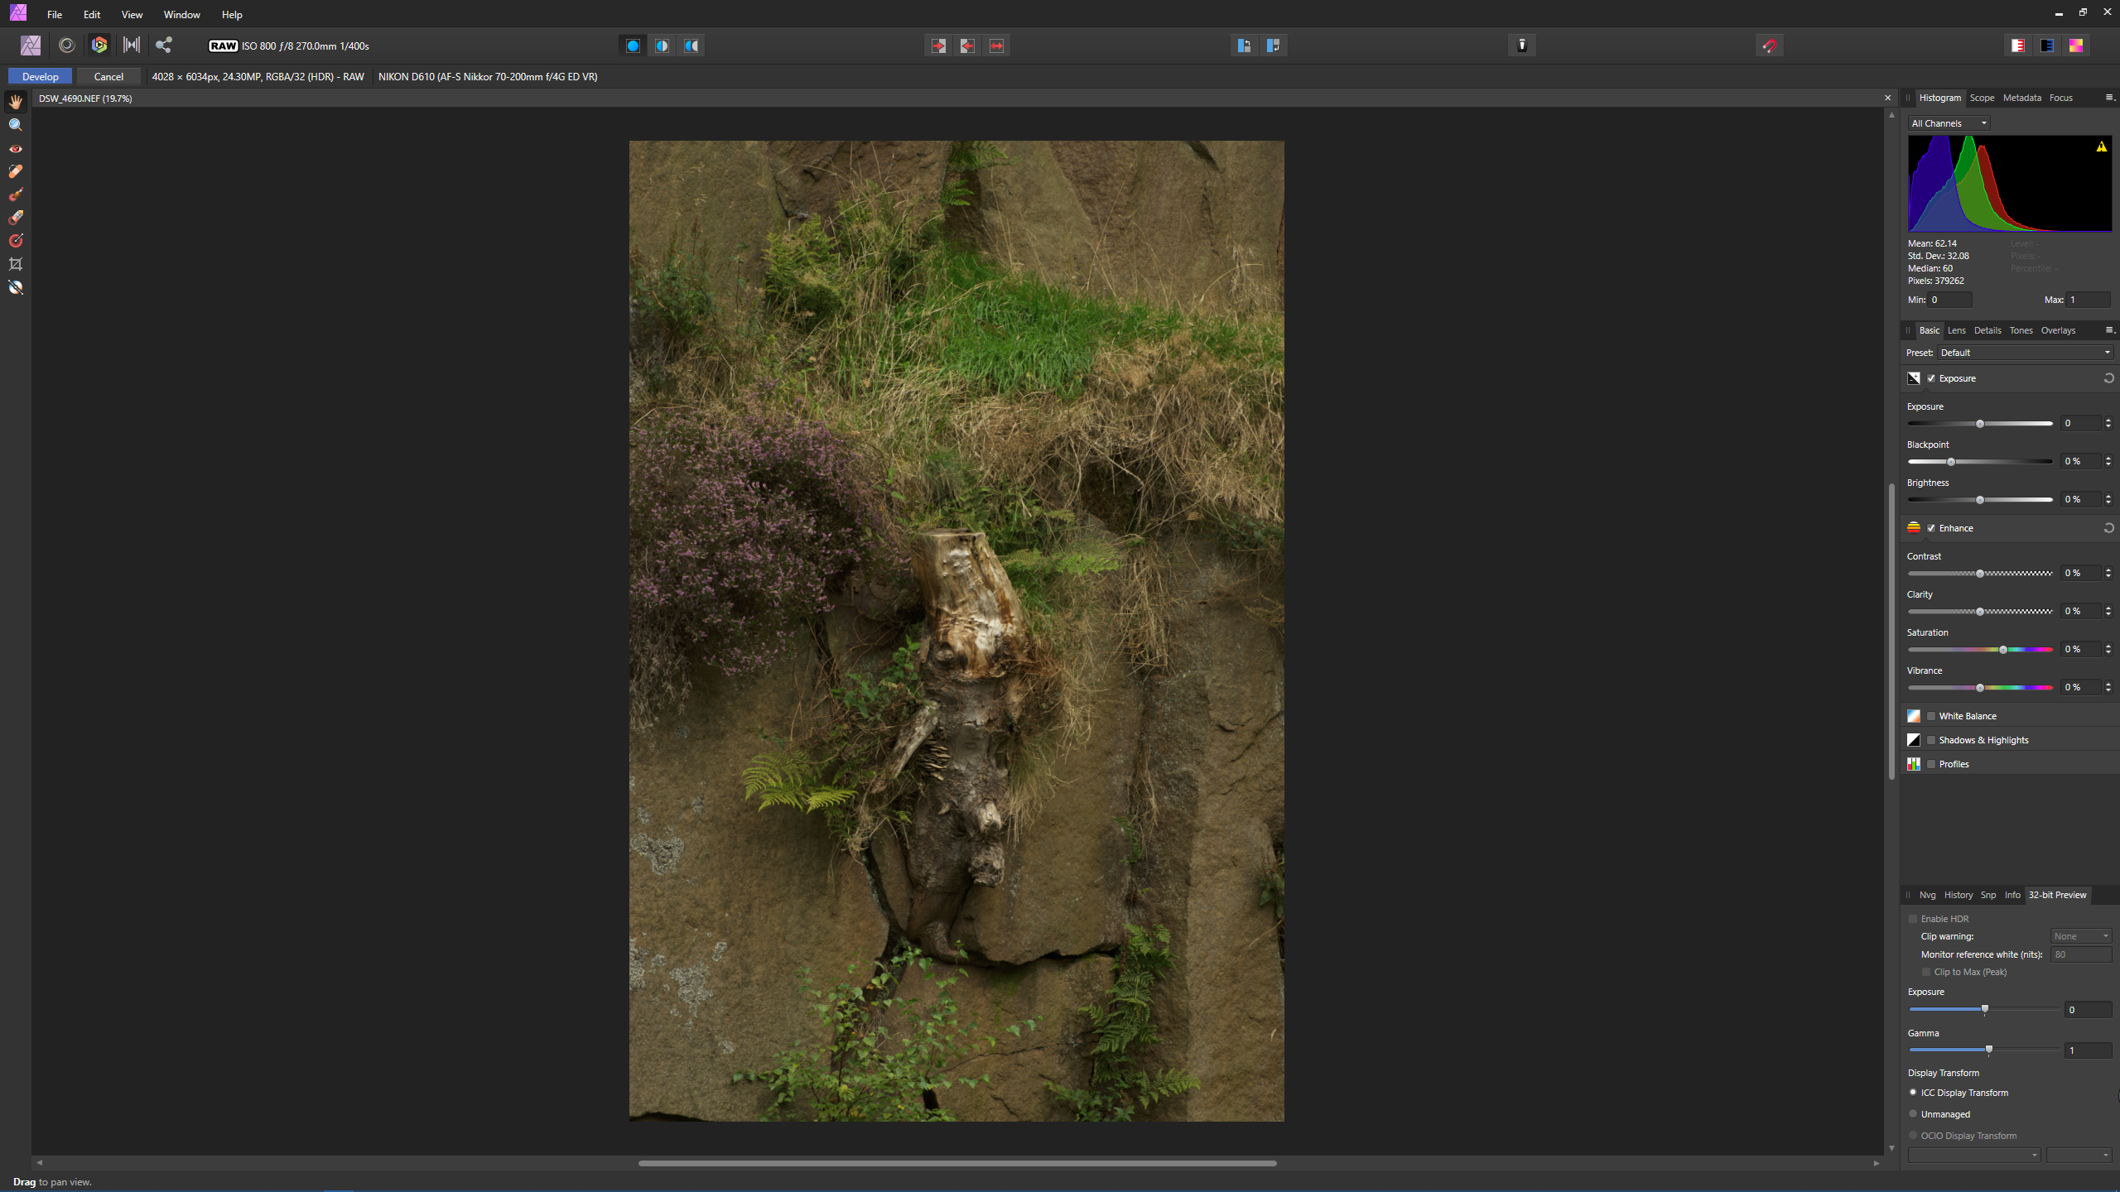
Task: Click the Saturation slider handle
Action: click(x=2003, y=650)
